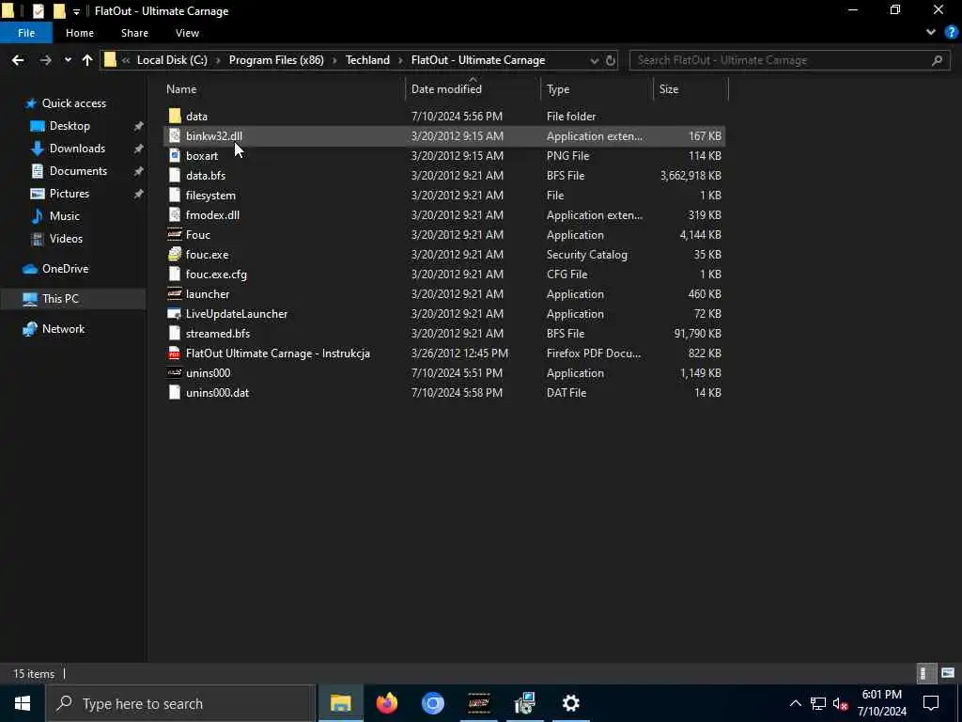Expand Local Disk (C:) breadcrumb arrow
Image resolution: width=962 pixels, height=722 pixels.
pyautogui.click(x=218, y=60)
